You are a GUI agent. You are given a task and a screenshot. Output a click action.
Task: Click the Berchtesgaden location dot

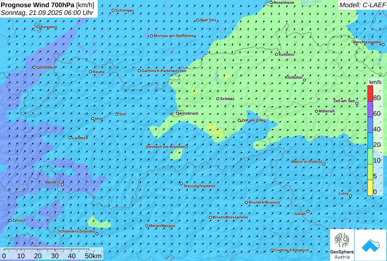(383, 44)
